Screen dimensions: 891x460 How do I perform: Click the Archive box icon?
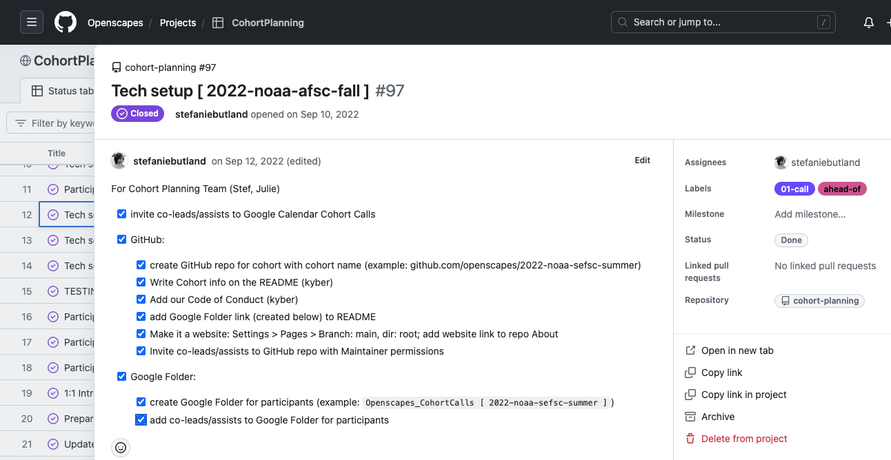pos(690,417)
